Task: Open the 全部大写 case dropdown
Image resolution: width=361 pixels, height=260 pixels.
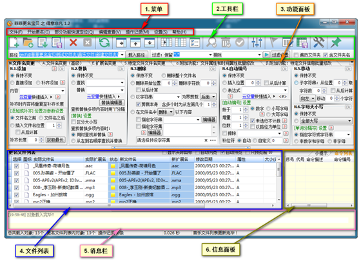Action: [x=349, y=121]
